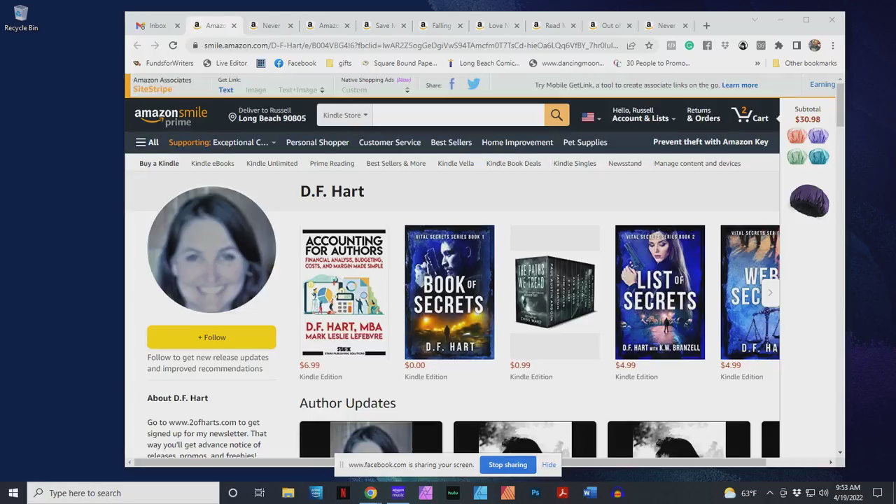
Task: Open Windows Start menu
Action: 13,493
